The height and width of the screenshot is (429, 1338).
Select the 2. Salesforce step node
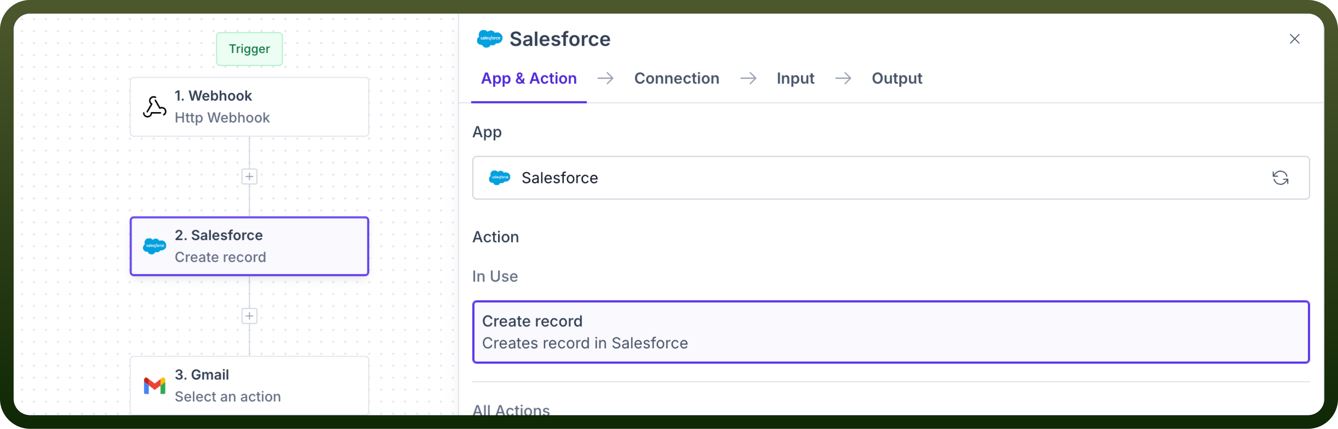point(249,246)
